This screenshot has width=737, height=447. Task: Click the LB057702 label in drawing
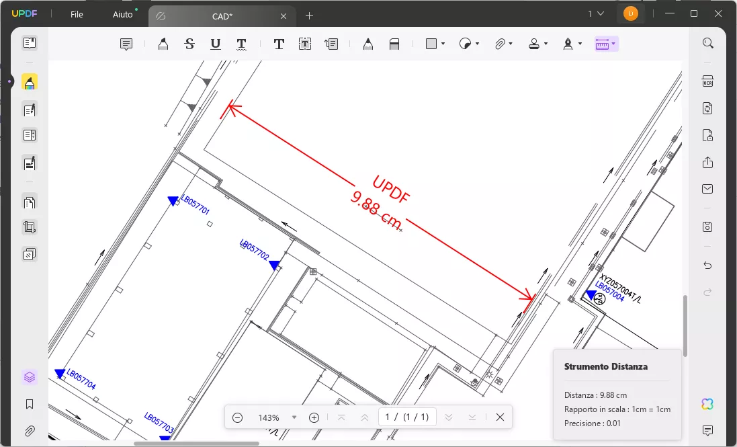[x=254, y=250]
